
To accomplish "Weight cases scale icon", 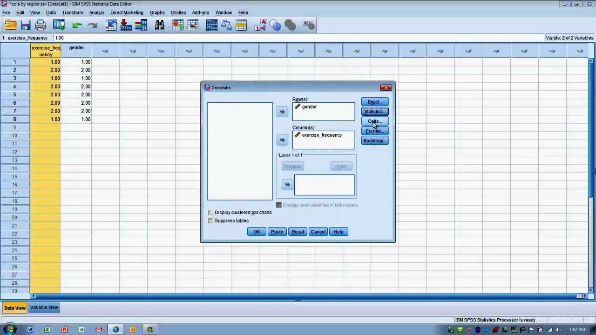I will click(x=227, y=26).
